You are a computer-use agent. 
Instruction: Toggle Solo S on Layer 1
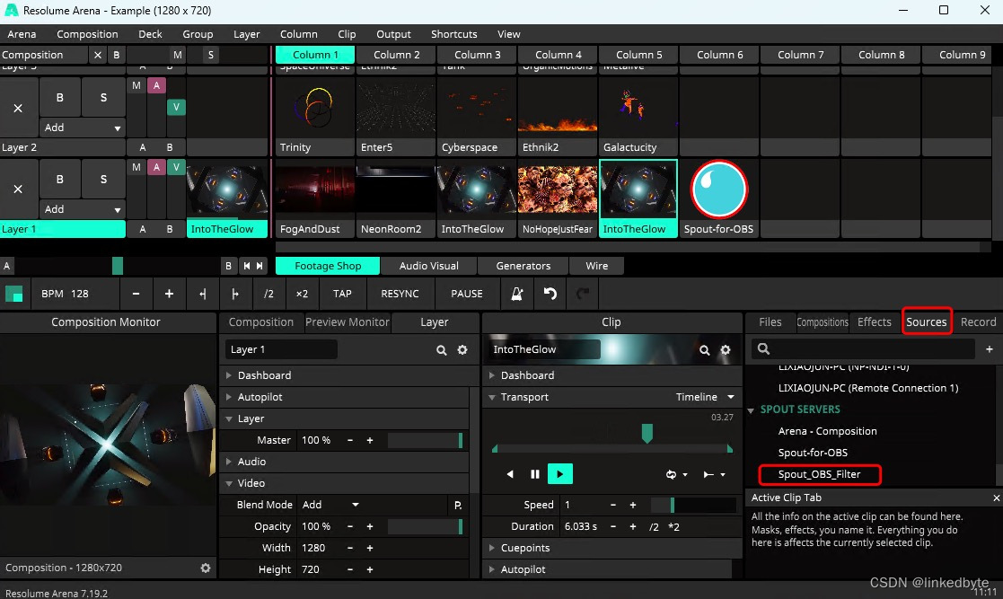103,180
